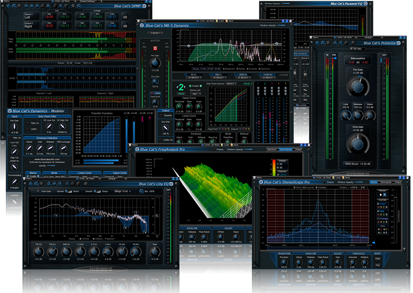Click Undo arrow in StereoScope Pro toolbar
Image resolution: width=413 pixels, height=293 pixels.
point(314,178)
